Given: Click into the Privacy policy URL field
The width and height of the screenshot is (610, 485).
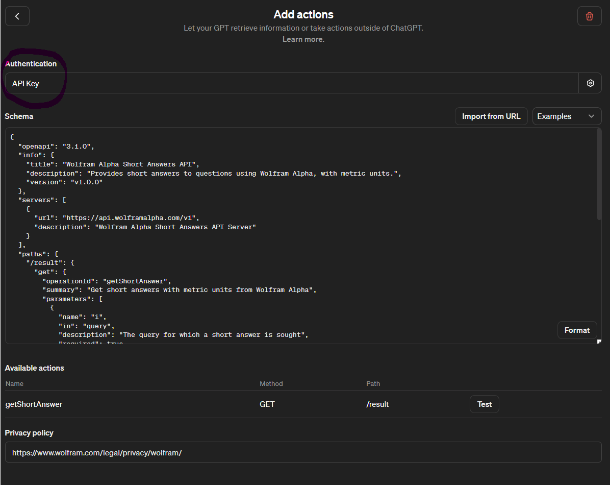Looking at the screenshot, I should tap(303, 452).
